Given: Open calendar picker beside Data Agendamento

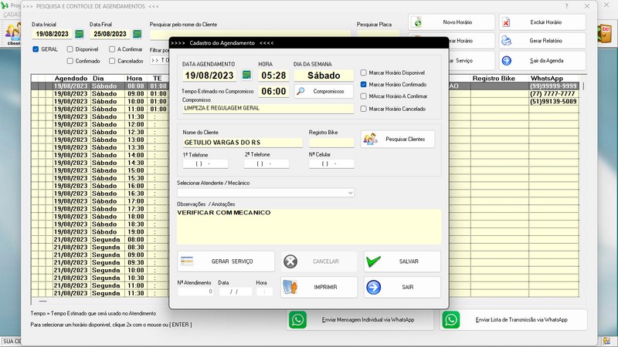Looking at the screenshot, I should pyautogui.click(x=246, y=75).
